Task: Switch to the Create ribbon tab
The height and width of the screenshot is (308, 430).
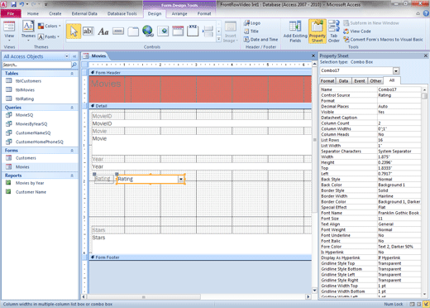Action: pos(55,13)
